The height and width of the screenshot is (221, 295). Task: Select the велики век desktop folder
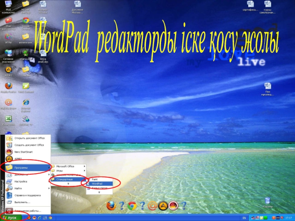click(x=26, y=39)
